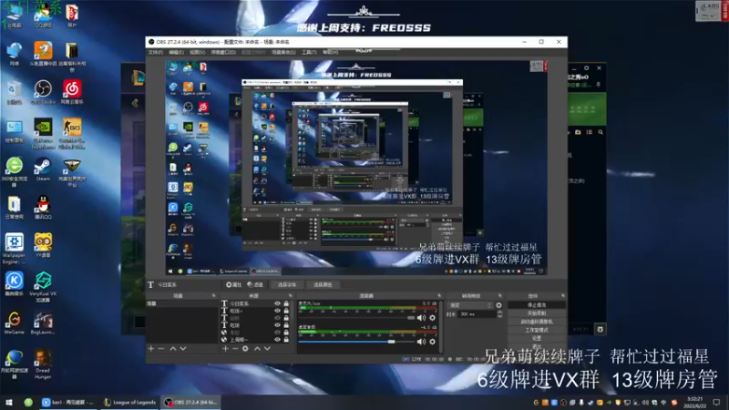
Task: Open the OBS Studio desktop shortcut
Action: coord(43,92)
